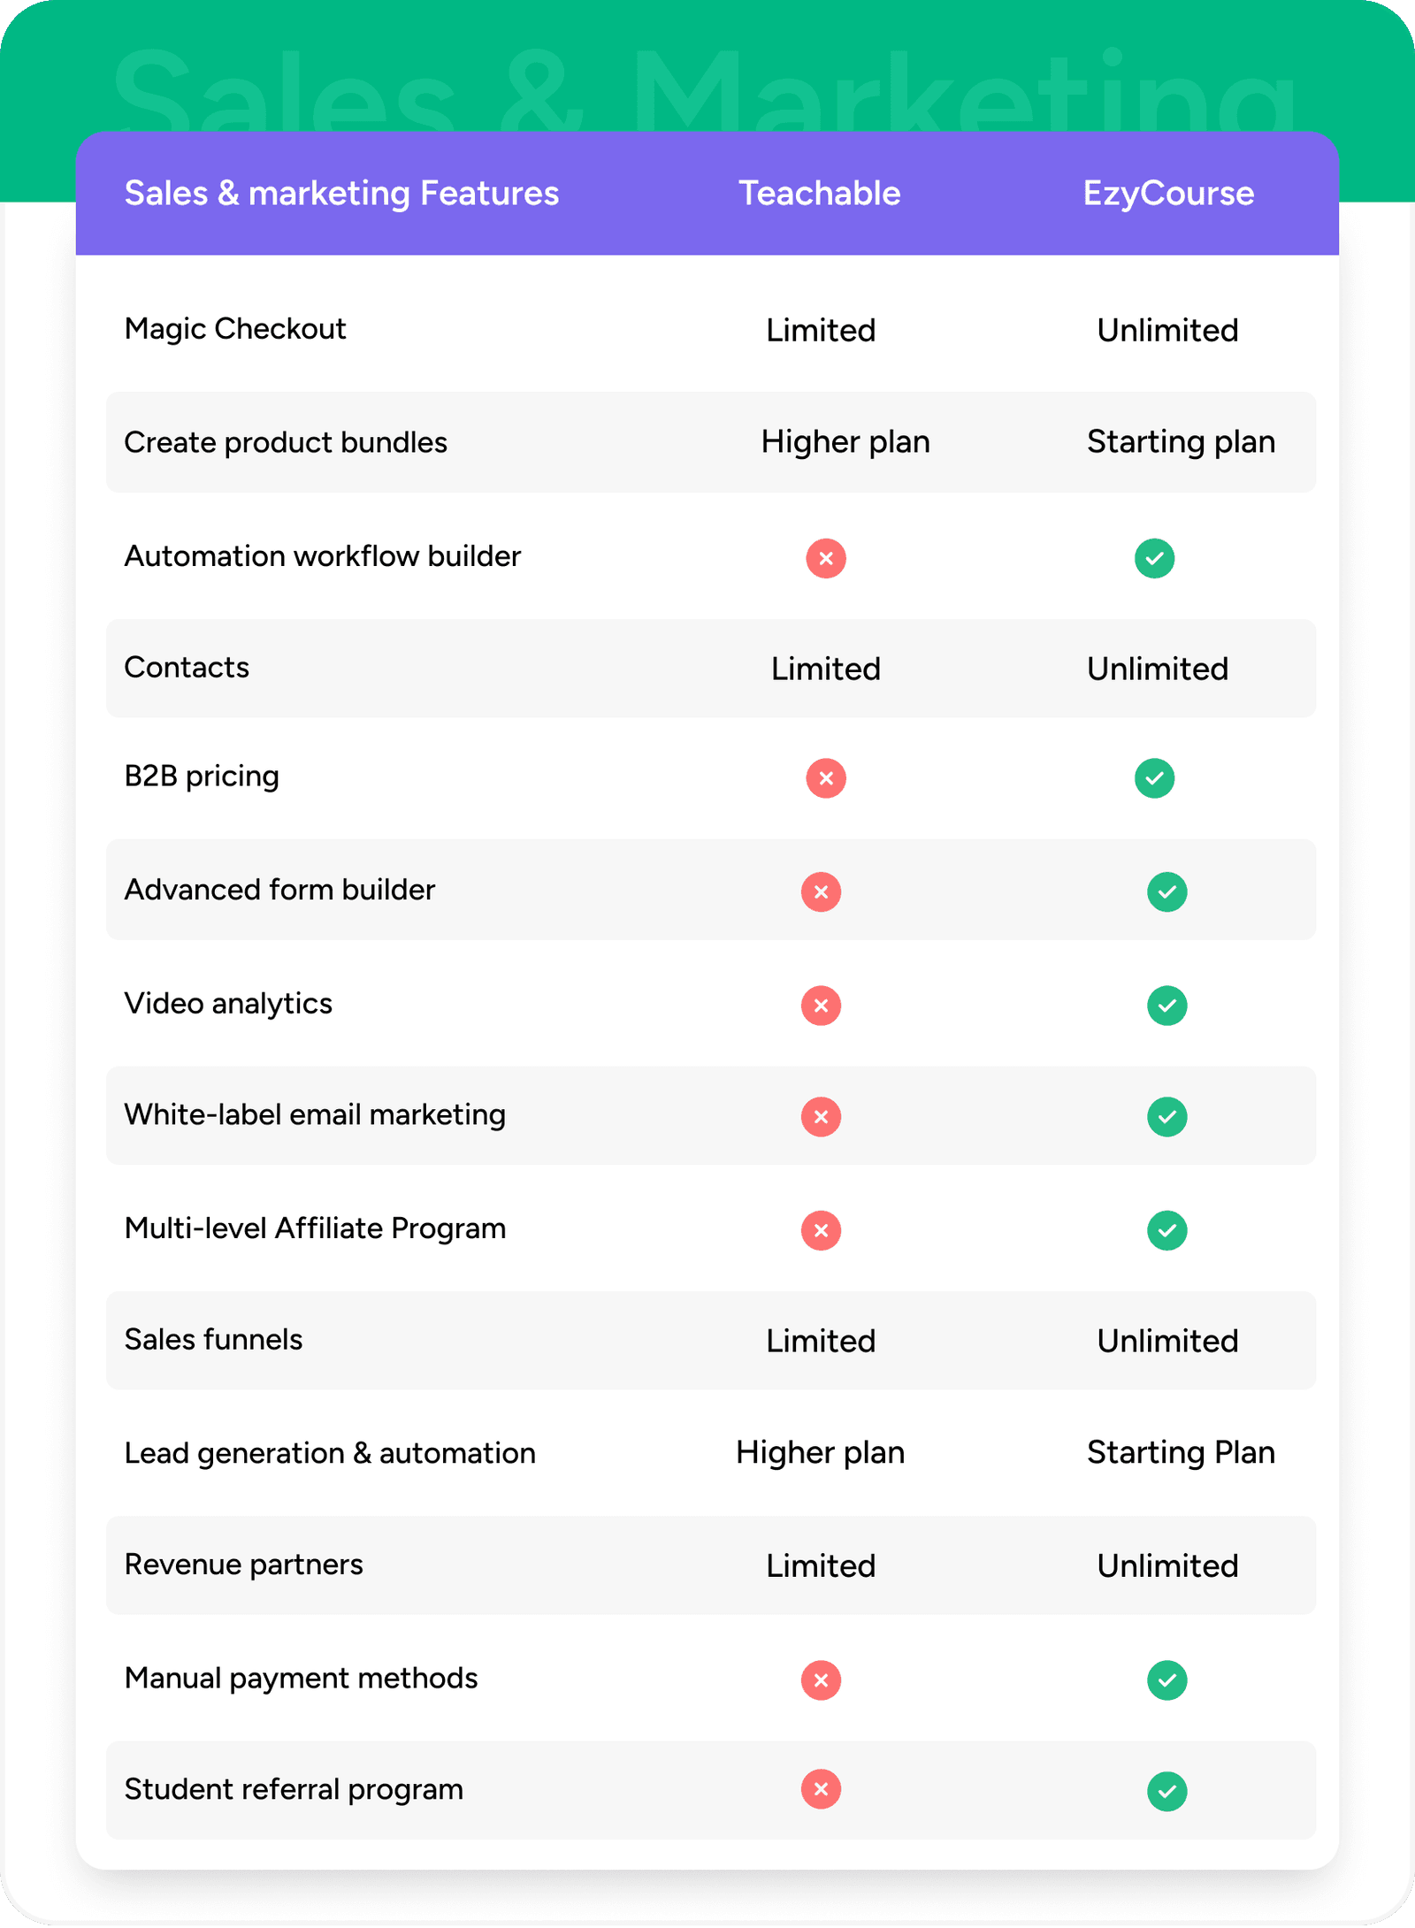Click red cross in Student referral program row
Viewport: 1415px width, 1928px height.
tap(821, 1789)
